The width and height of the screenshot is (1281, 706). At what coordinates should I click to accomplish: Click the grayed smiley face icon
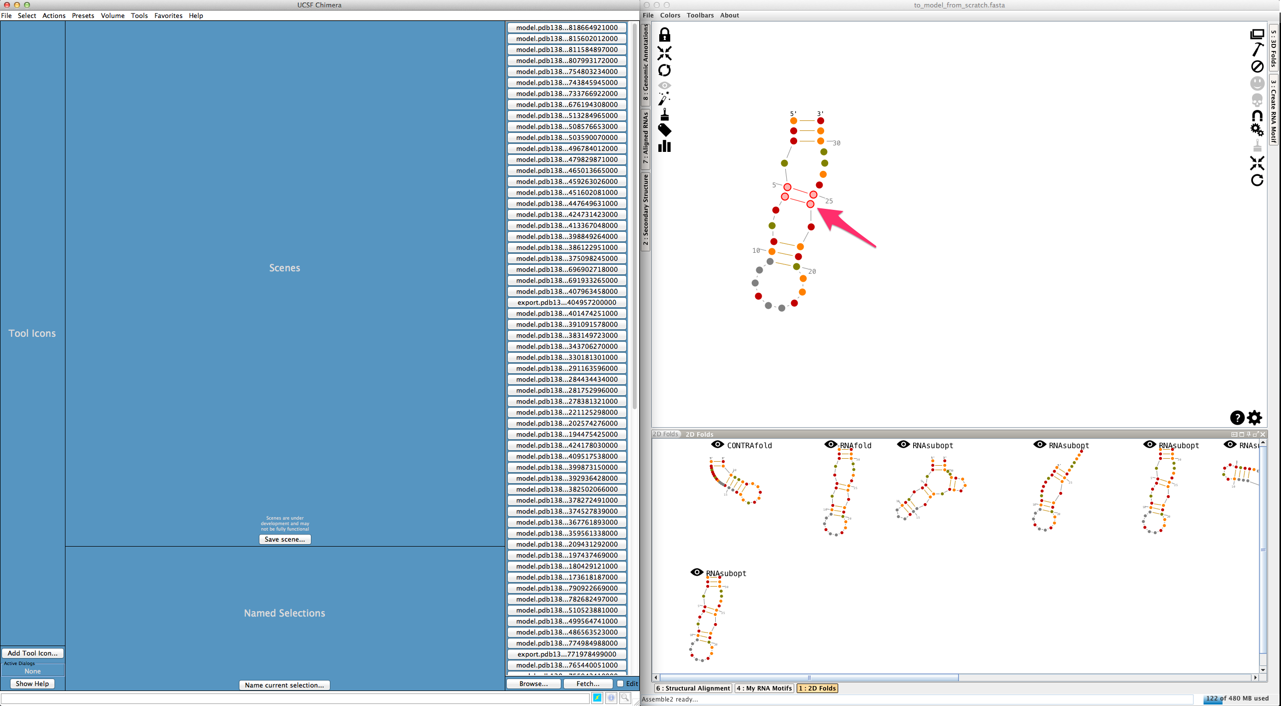[x=1258, y=83]
